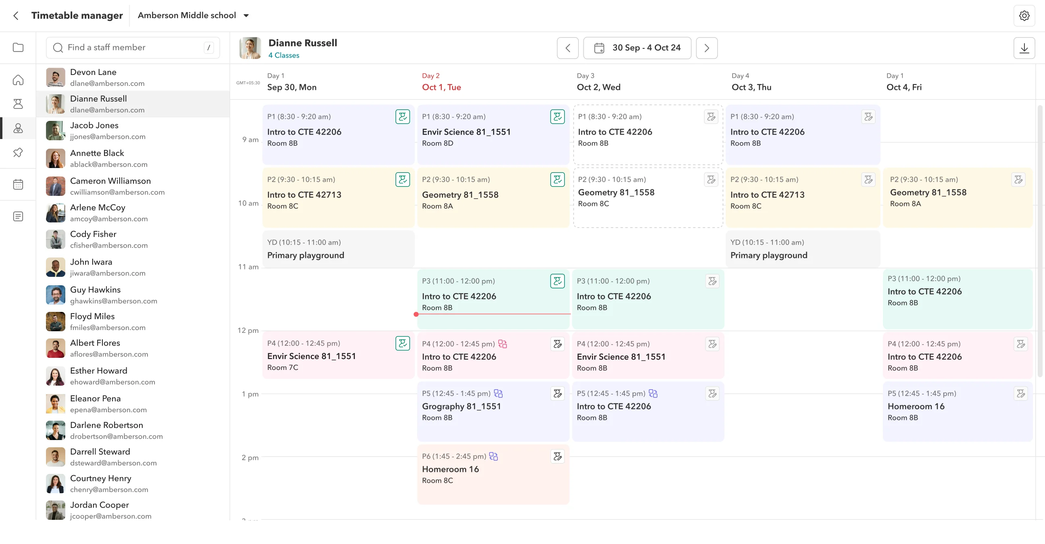
Task: Open the pin icon in sidebar
Action: point(18,152)
